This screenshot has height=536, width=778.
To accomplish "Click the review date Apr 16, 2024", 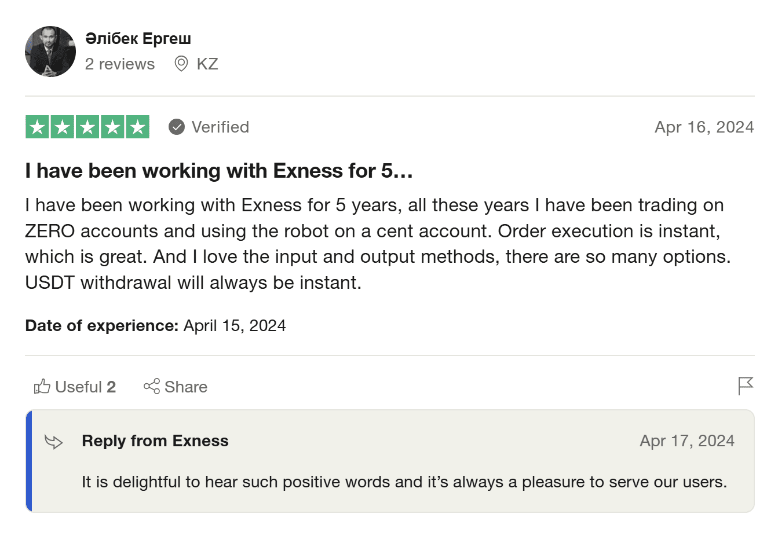I will click(704, 127).
